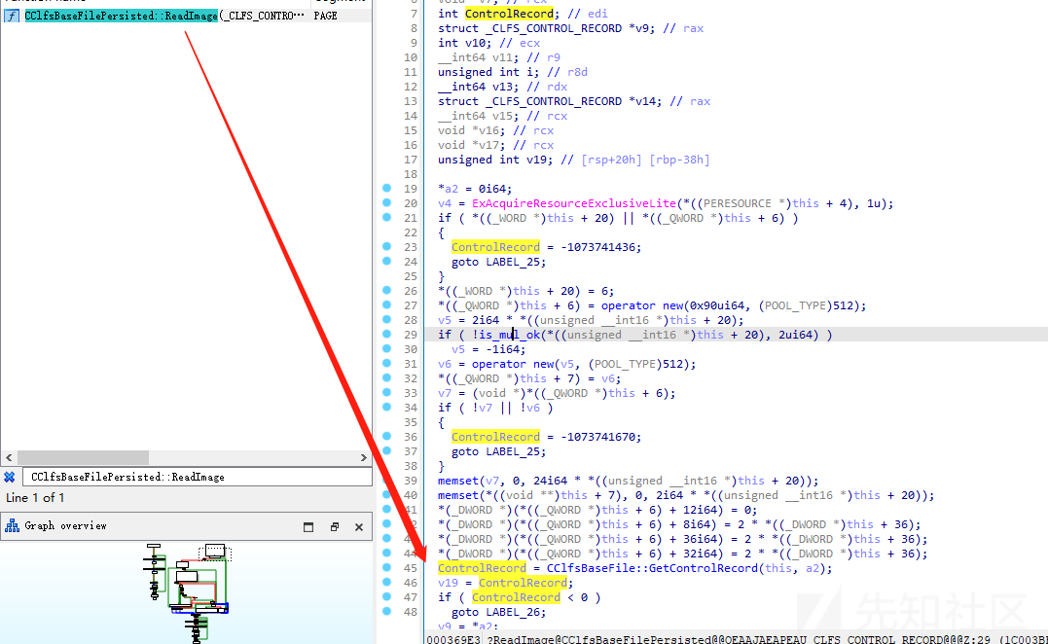Clear the function filter with the blue X icon
This screenshot has height=644, width=1048.
(9, 477)
